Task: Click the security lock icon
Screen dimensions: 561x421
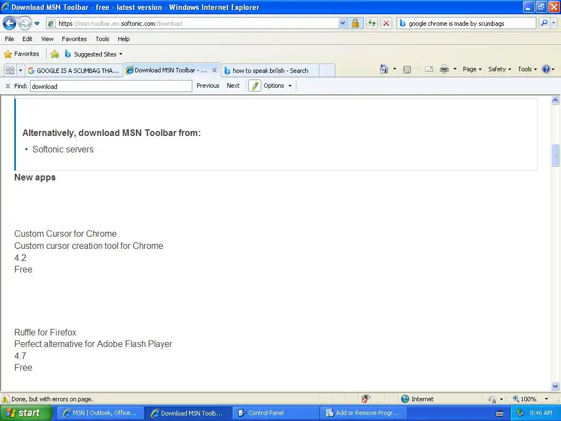Action: pyautogui.click(x=355, y=24)
